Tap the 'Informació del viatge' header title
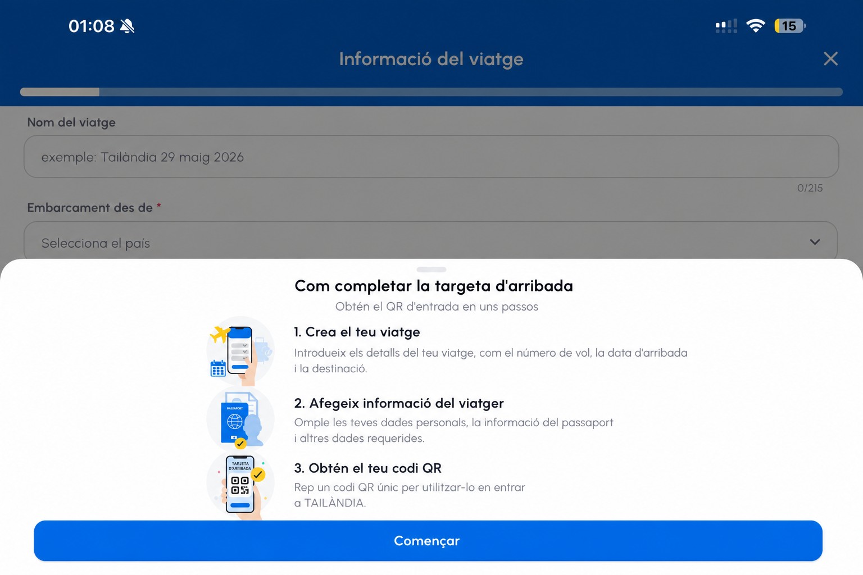This screenshot has height=575, width=863. point(431,59)
